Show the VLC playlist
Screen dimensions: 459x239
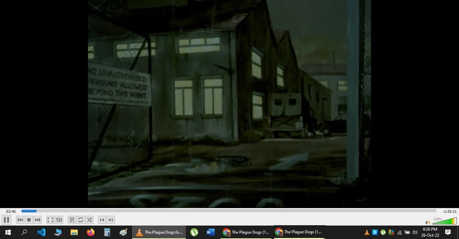(x=72, y=220)
